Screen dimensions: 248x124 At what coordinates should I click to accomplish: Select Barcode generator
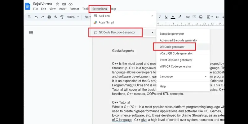pos(183,34)
